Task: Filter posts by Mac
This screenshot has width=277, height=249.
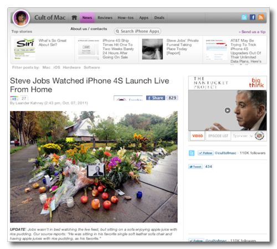Action: (x=47, y=68)
